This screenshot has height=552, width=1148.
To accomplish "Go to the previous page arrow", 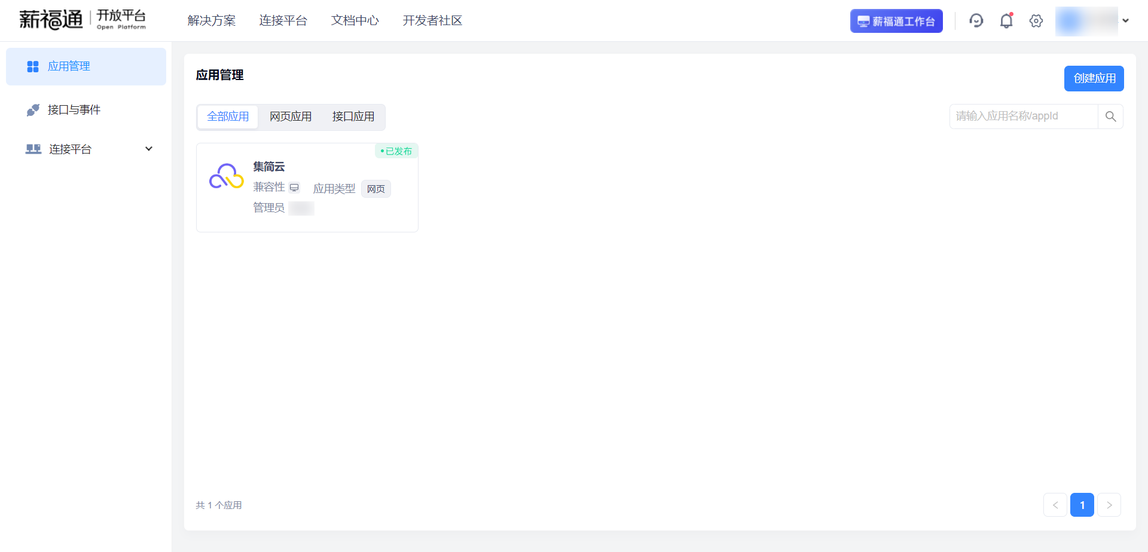I will coord(1055,505).
